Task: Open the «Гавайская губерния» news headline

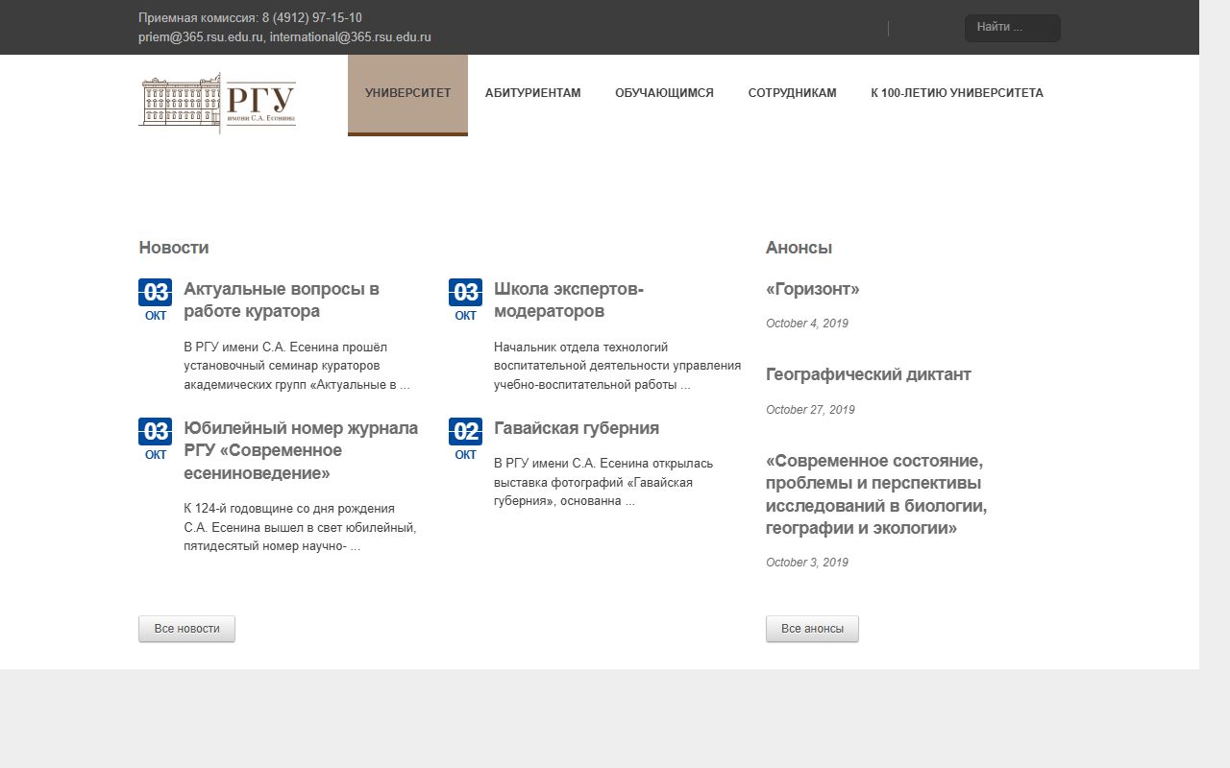Action: tap(577, 428)
